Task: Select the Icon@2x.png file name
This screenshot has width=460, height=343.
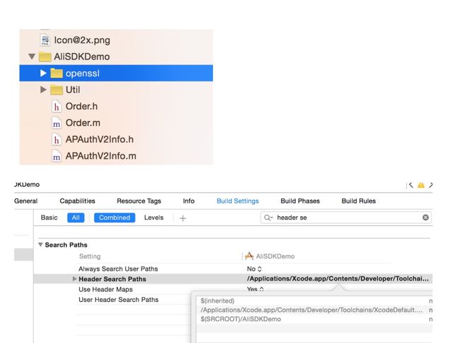Action: 82,40
